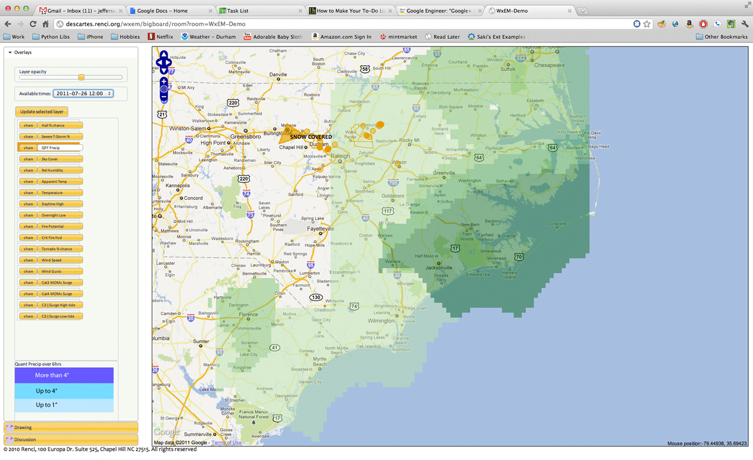Image resolution: width=753 pixels, height=460 pixels.
Task: Click the globe icon between map zoom buttons
Action: (164, 90)
